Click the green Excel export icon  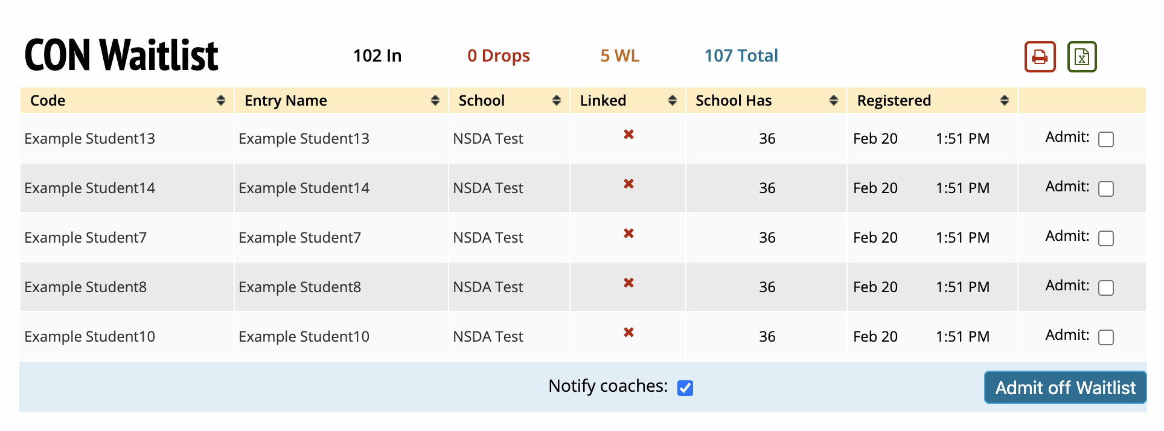click(x=1082, y=57)
